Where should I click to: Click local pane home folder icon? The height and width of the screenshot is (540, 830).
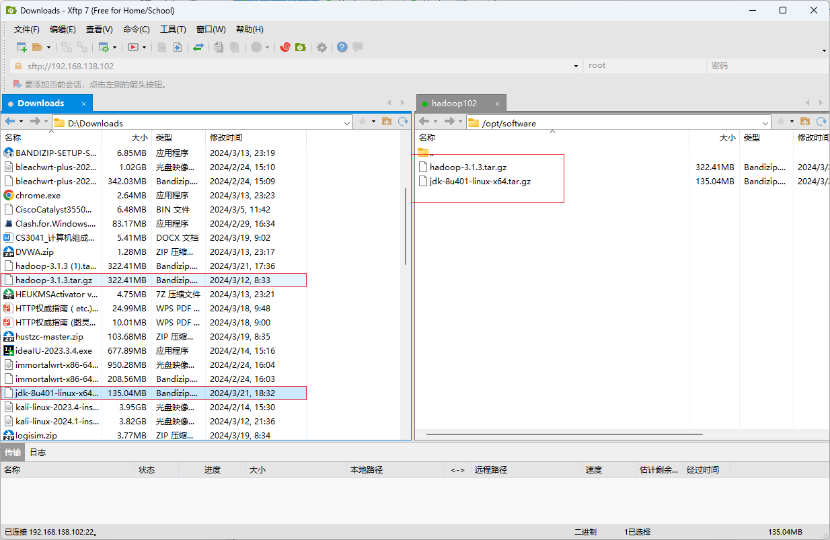click(x=387, y=122)
